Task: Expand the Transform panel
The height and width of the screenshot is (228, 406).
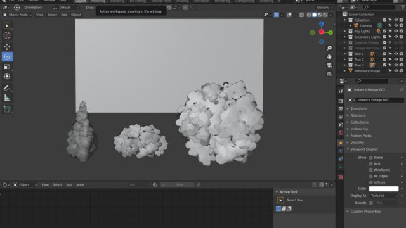Action: pyautogui.click(x=358, y=108)
